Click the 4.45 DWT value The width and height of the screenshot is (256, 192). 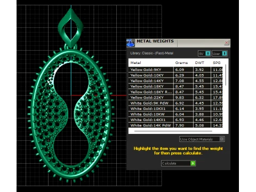(199, 103)
